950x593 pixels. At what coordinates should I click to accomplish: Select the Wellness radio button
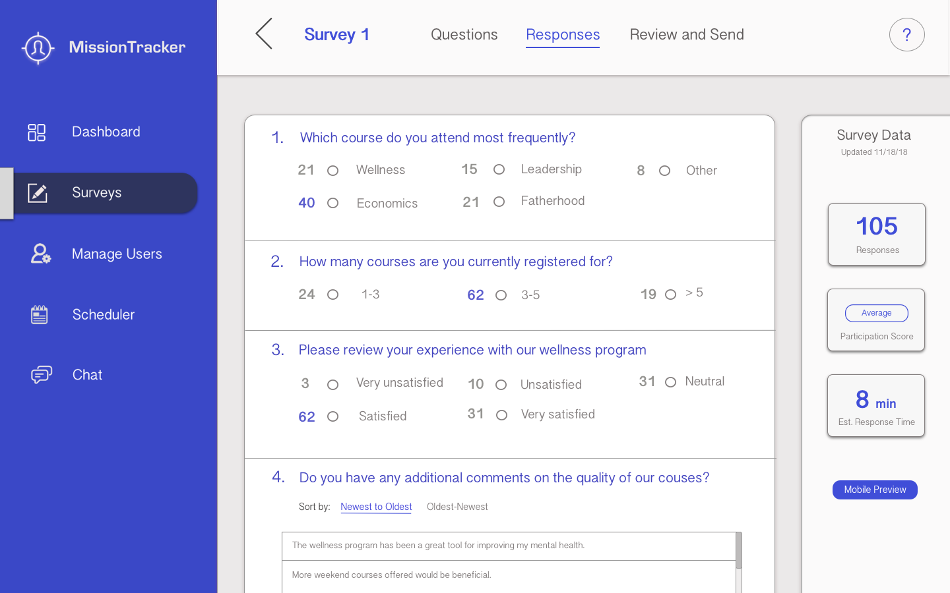click(333, 171)
